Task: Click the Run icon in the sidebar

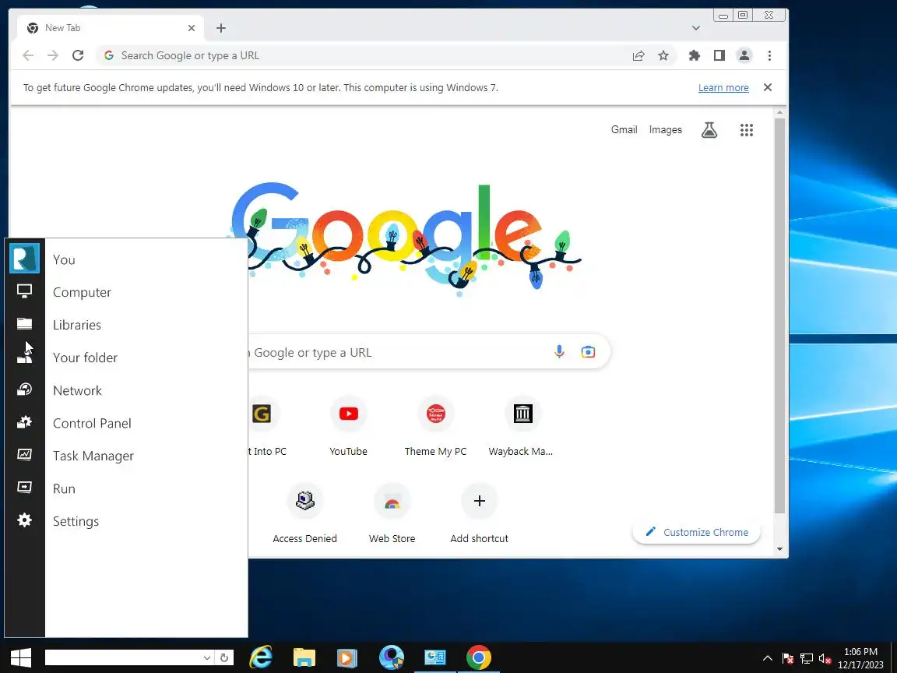Action: pos(24,488)
